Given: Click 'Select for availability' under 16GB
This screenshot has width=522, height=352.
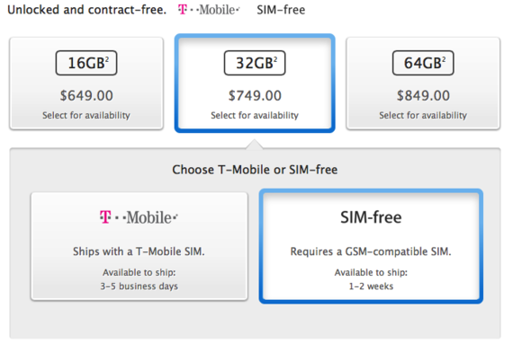Looking at the screenshot, I should tap(86, 115).
